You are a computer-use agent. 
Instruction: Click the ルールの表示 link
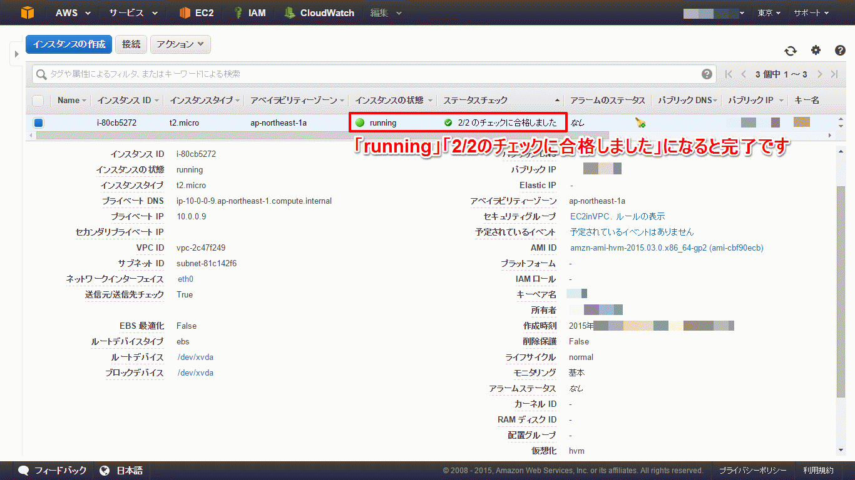[x=640, y=217]
